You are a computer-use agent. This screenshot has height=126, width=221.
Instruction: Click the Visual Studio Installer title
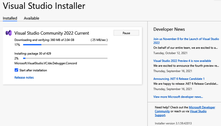[x=44, y=6]
